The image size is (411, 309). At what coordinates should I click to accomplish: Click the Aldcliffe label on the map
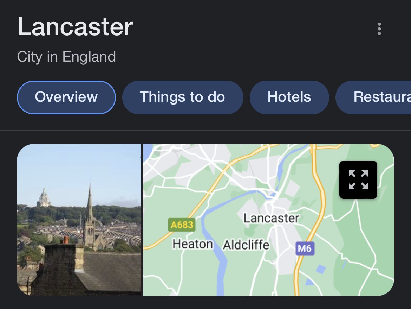(x=246, y=245)
